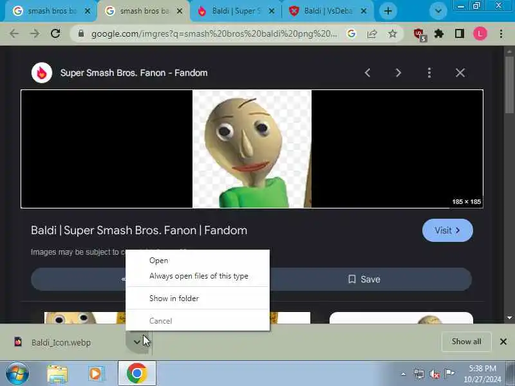Click the network tray icon
Image resolution: width=515 pixels, height=386 pixels.
[419, 374]
